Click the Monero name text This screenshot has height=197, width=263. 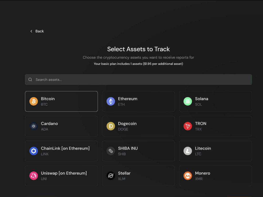[x=203, y=173]
